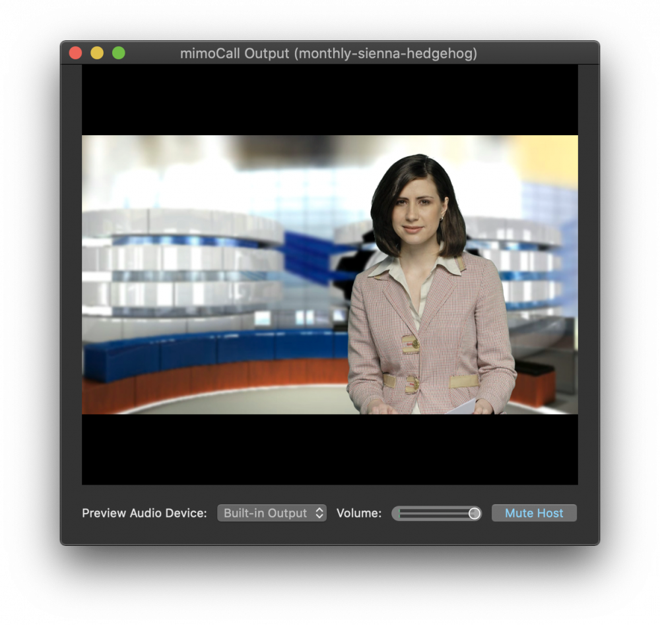Click the mimoCall Output window title
Viewport: 660px width, 625px height.
coord(329,53)
